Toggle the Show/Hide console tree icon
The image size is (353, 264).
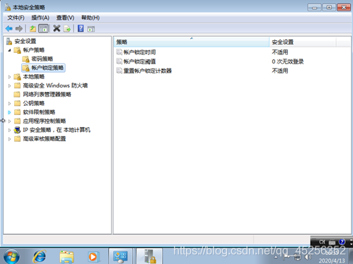(x=43, y=29)
